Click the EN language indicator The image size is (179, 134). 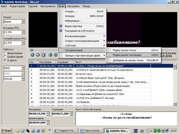pyautogui.click(x=135, y=131)
